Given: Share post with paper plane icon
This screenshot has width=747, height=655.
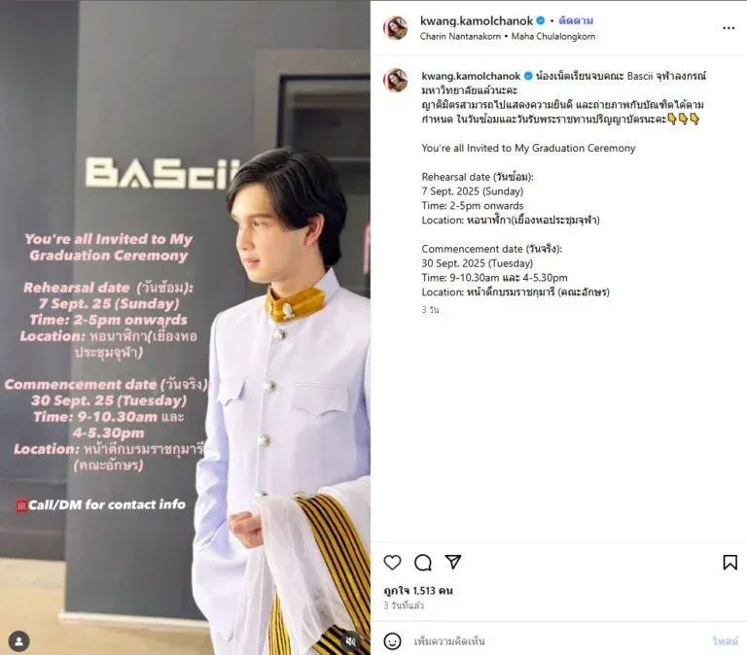Looking at the screenshot, I should click(x=452, y=562).
